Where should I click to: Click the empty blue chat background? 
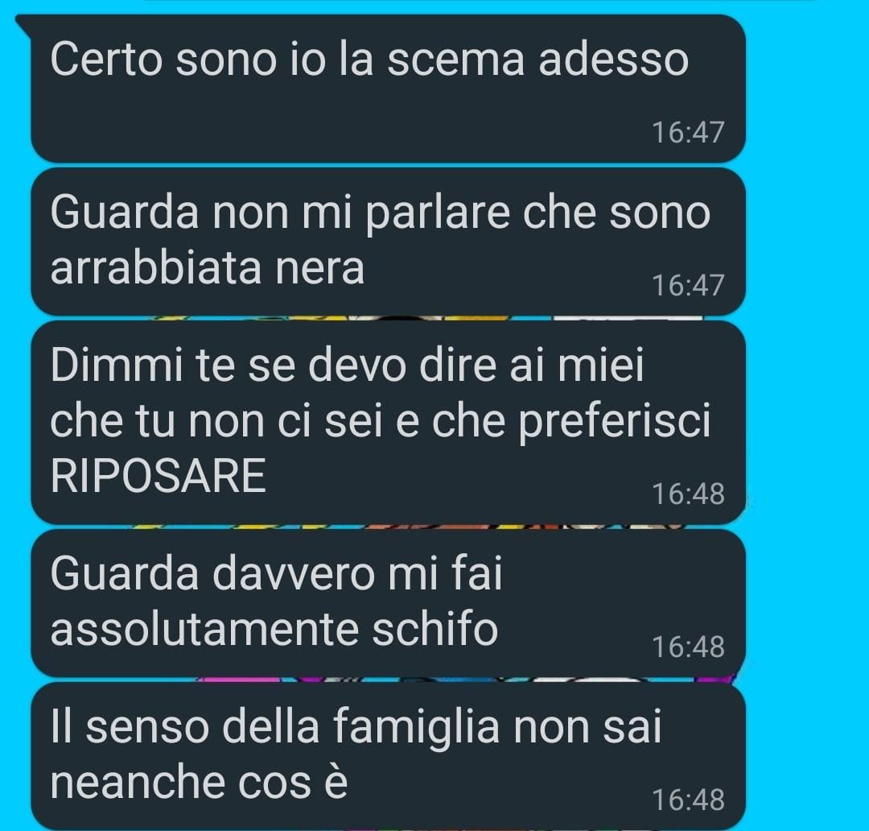[806, 416]
